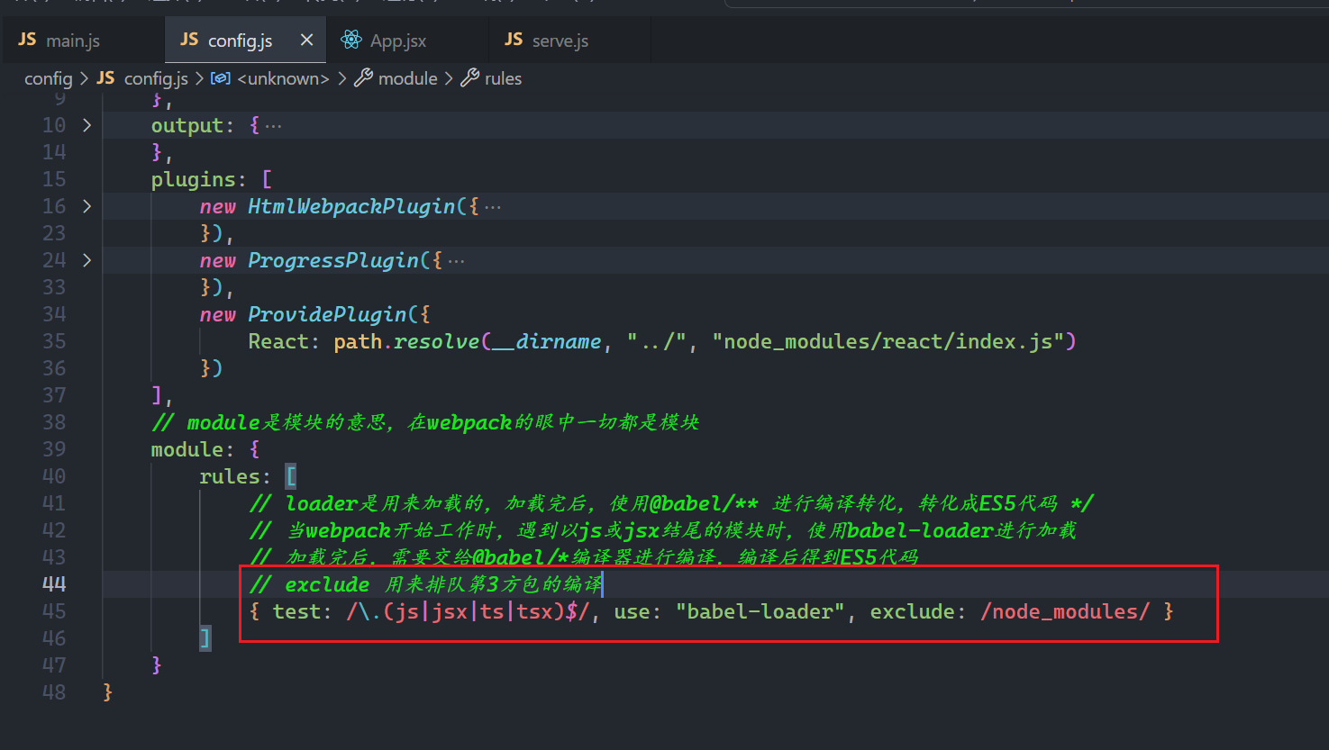Click the ellipsis after ProgressPlugin({
The height and width of the screenshot is (750, 1329).
coord(457,261)
